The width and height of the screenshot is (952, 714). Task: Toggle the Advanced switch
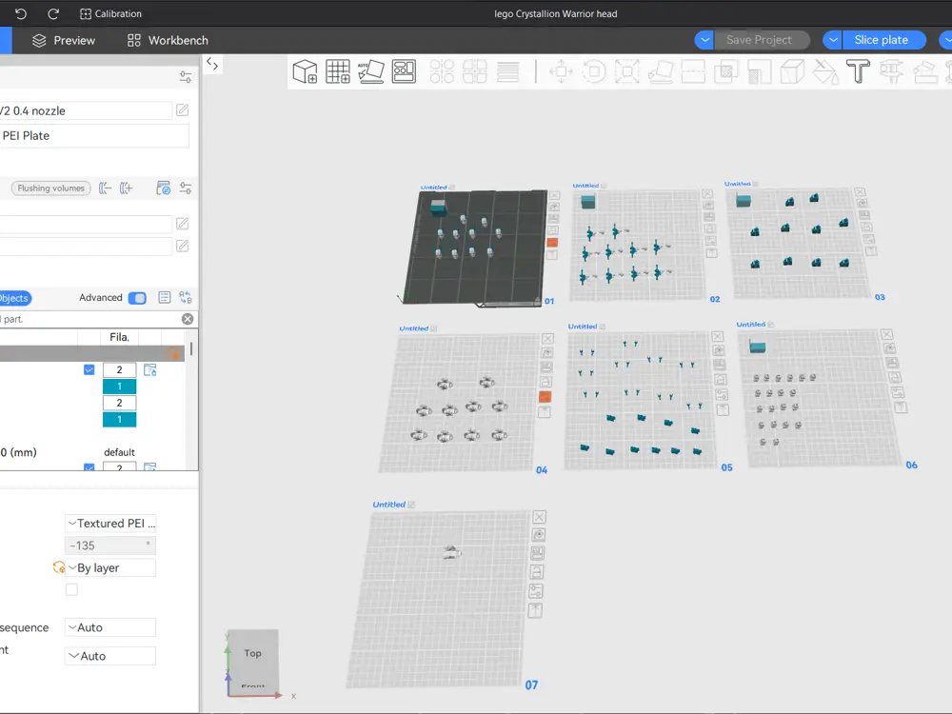coord(137,298)
